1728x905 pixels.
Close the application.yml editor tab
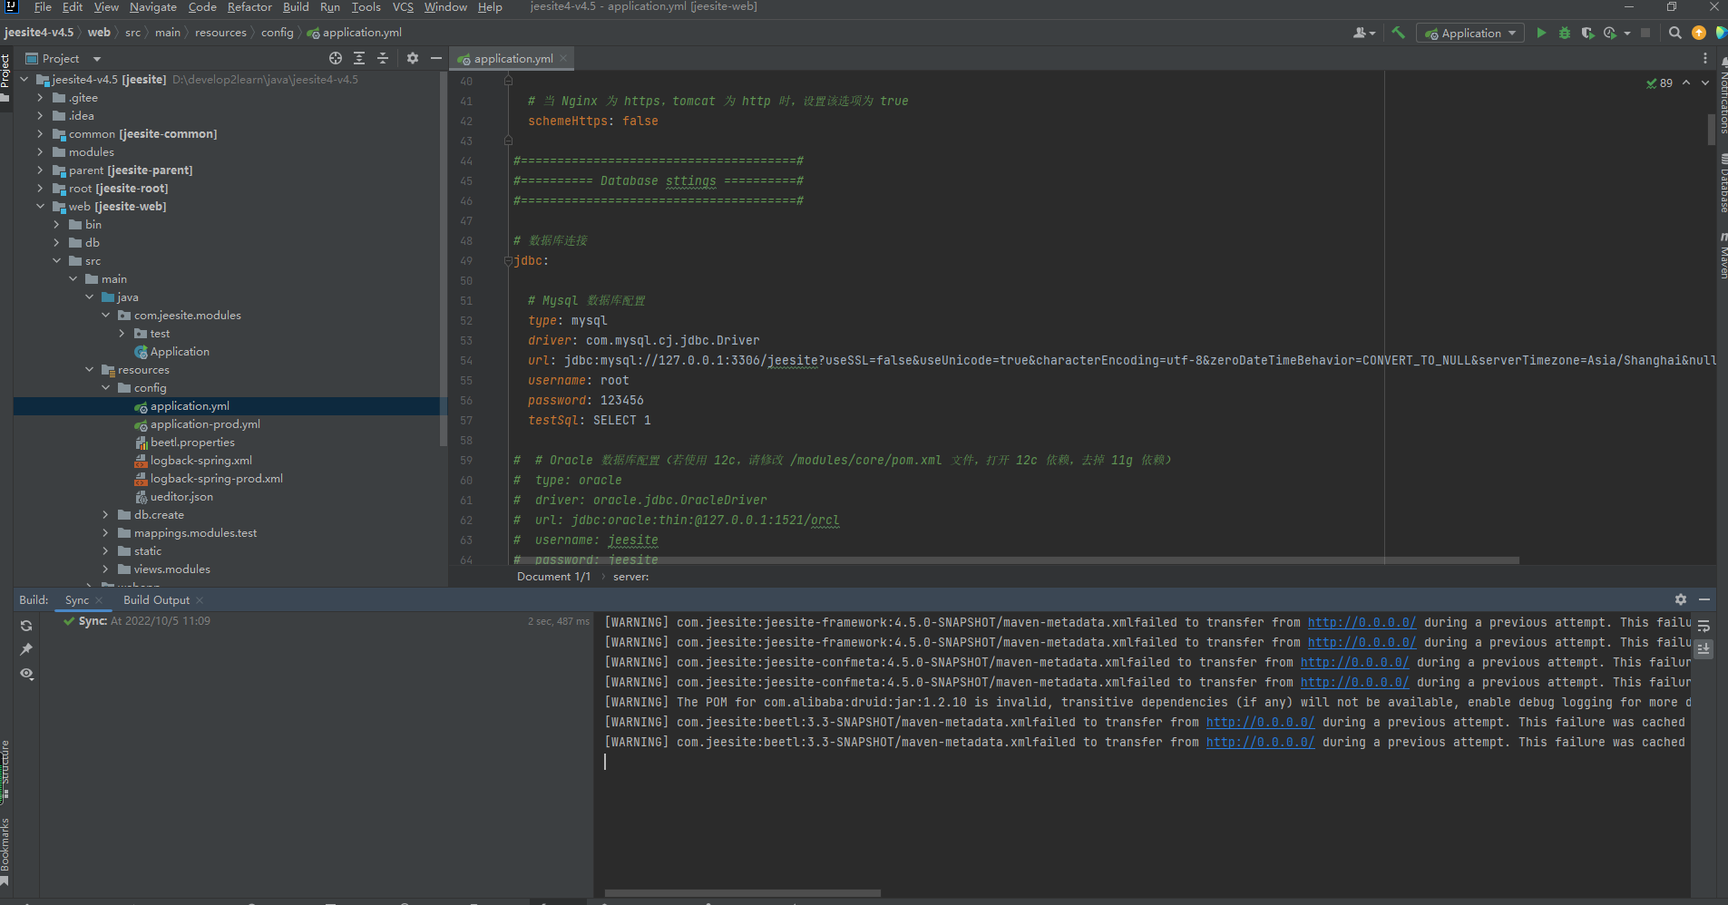click(563, 58)
